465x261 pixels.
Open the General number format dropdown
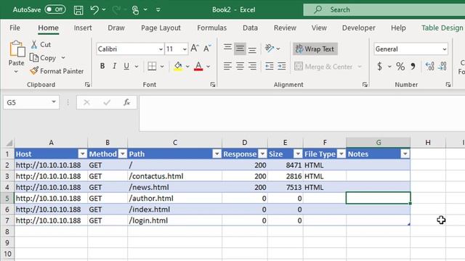pos(444,49)
